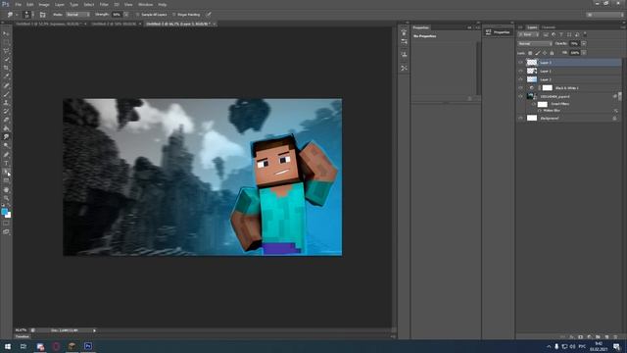Open the smudge Mode dropdown
The height and width of the screenshot is (353, 627).
tap(78, 15)
